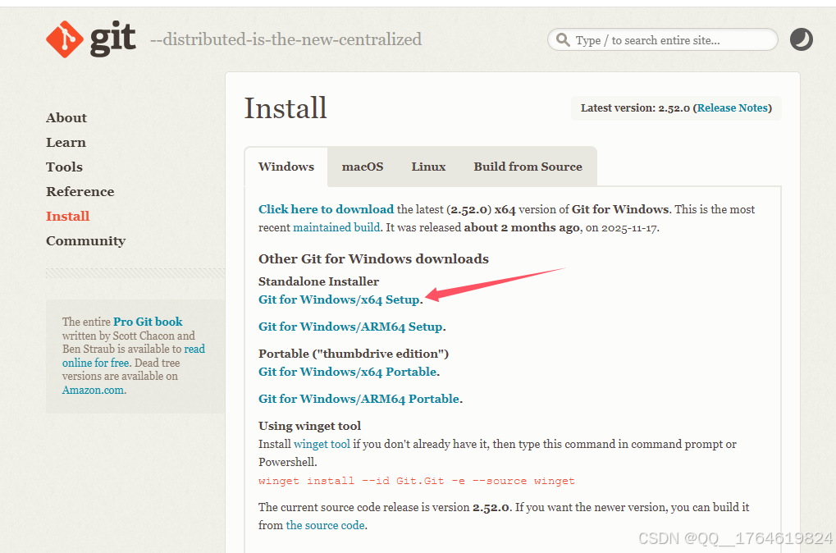
Task: Download Git for Windows/ARM64 Portable
Action: coord(359,399)
